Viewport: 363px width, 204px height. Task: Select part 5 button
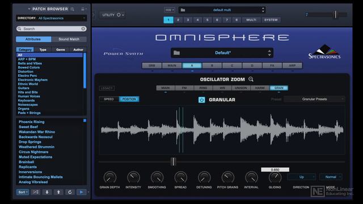click(207, 20)
